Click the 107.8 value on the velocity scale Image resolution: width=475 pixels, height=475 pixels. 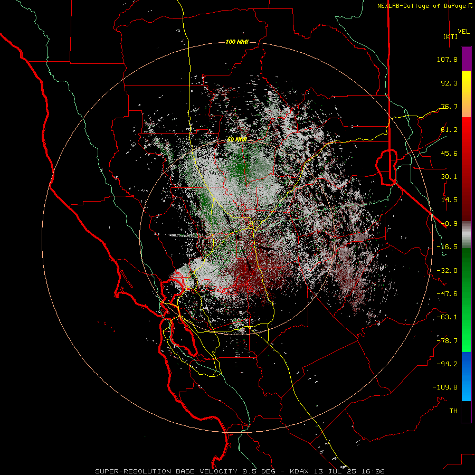pyautogui.click(x=447, y=59)
